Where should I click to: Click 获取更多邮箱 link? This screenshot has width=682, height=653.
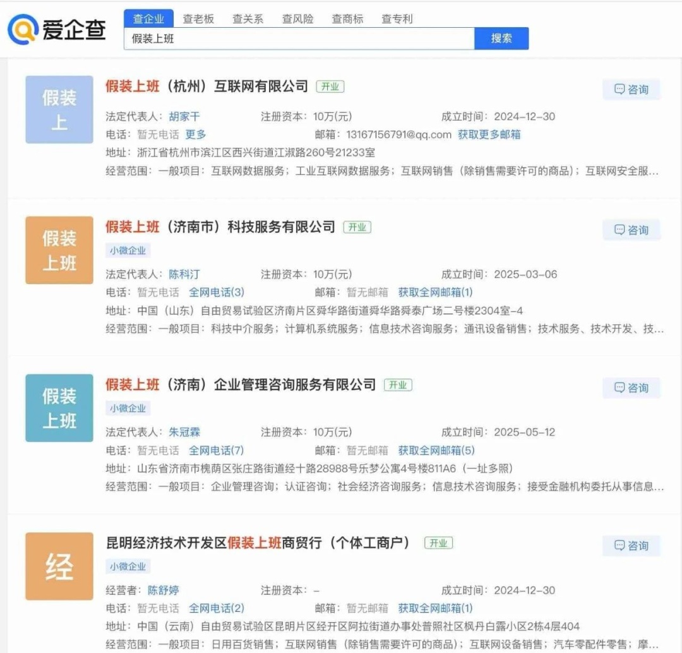pos(489,135)
